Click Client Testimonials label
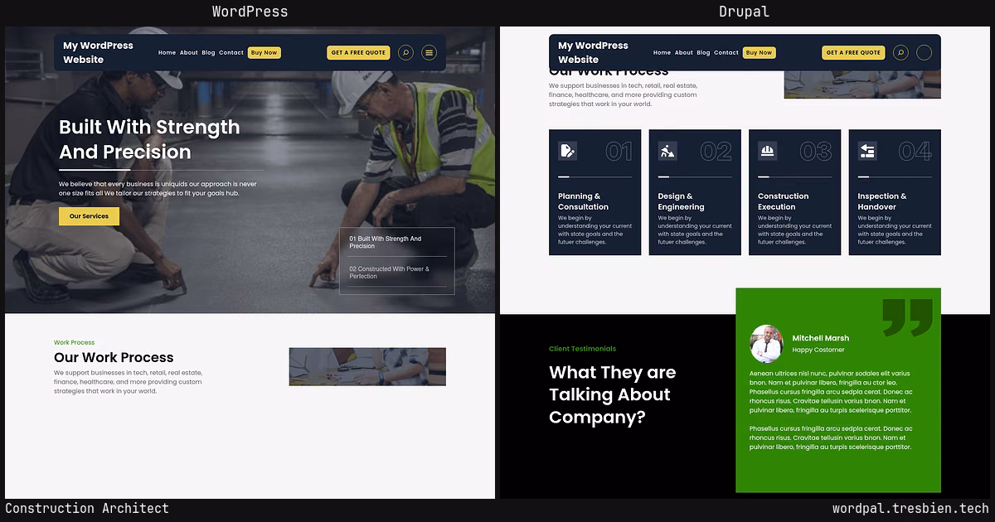Viewport: 995px width, 522px height. [583, 349]
